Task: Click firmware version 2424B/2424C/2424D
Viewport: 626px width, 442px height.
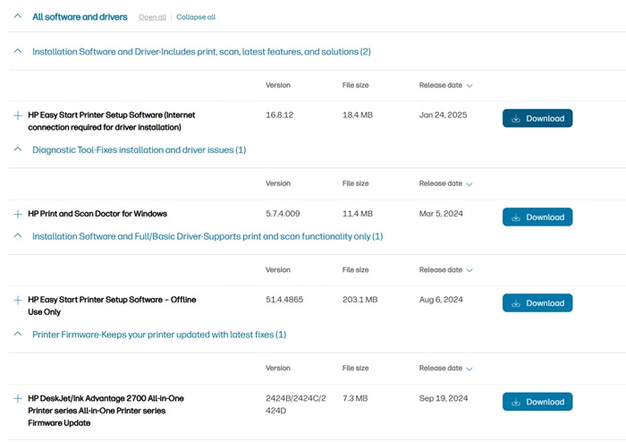Action: click(x=296, y=404)
